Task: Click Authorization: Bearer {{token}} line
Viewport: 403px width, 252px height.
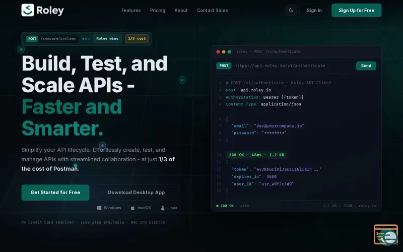Action: coord(264,97)
